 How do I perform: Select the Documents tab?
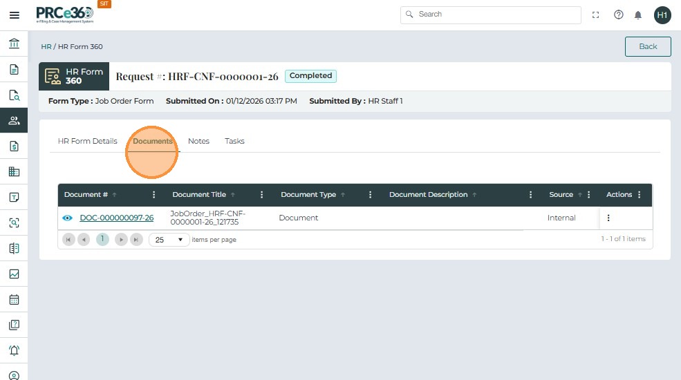pos(152,141)
